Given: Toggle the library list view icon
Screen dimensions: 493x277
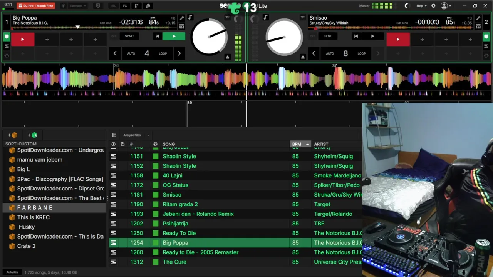Looking at the screenshot, I should [114, 135].
